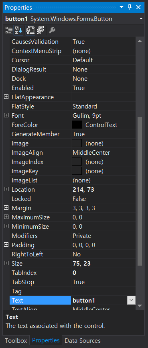Expand the FlatAppearance property
Image resolution: width=148 pixels, height=348 pixels.
(6, 97)
